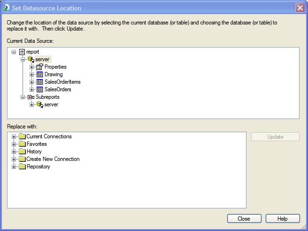Click the Repository folder icon

coord(22,167)
